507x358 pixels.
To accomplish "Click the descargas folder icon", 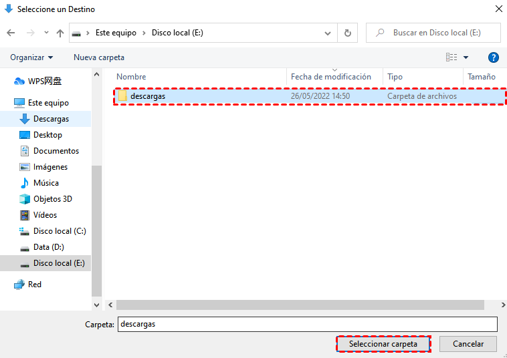I will point(122,96).
